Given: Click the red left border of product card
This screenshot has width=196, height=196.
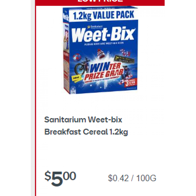Looking at the screenshot, I should (36, 100).
